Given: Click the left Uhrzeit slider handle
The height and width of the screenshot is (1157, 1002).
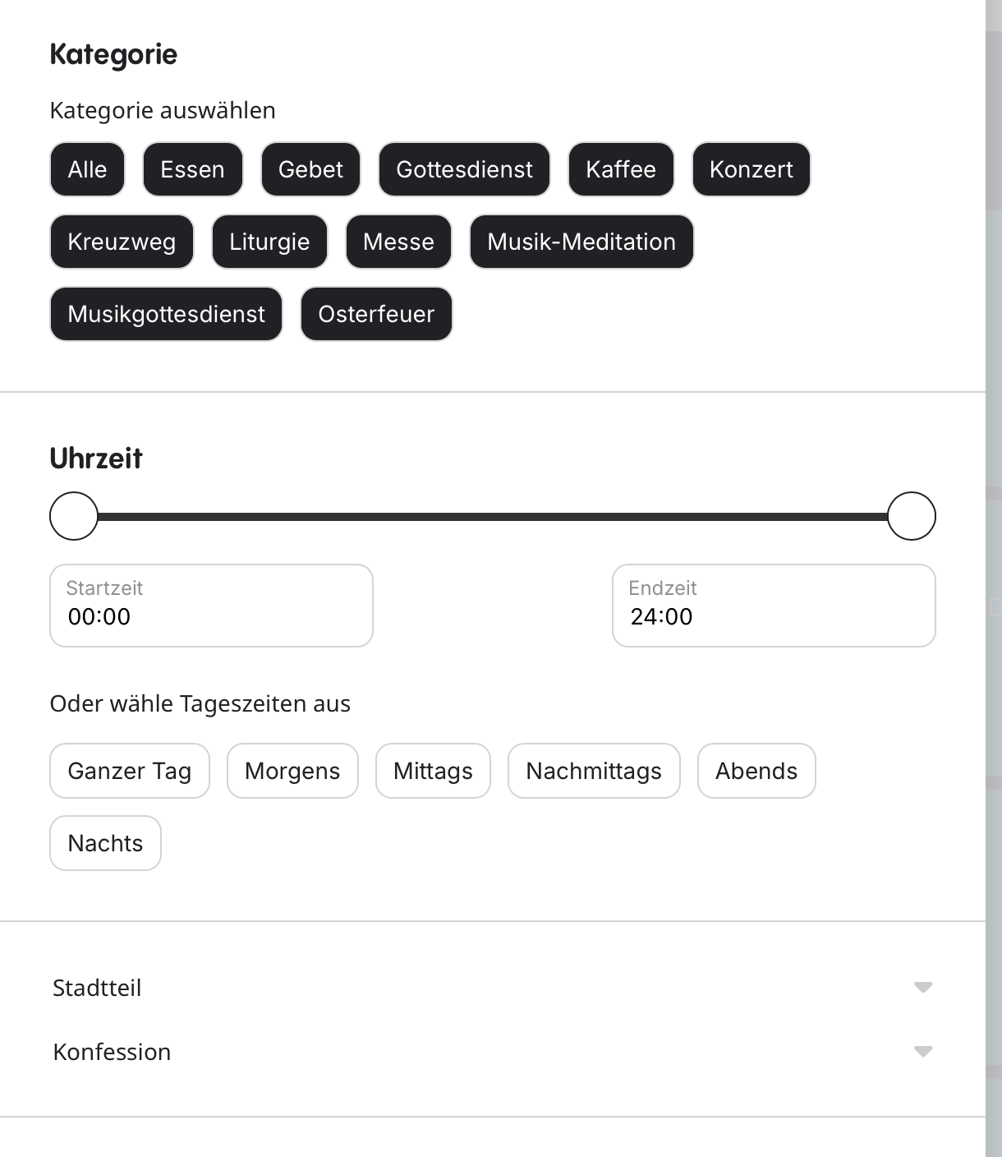Looking at the screenshot, I should [74, 516].
